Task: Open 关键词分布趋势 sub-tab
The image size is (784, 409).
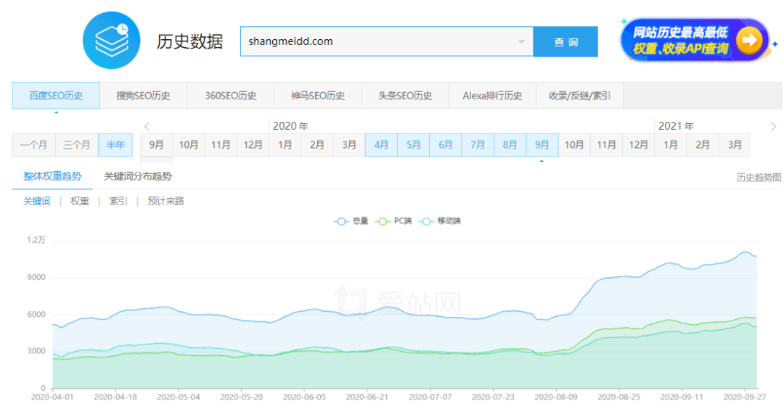Action: (137, 176)
